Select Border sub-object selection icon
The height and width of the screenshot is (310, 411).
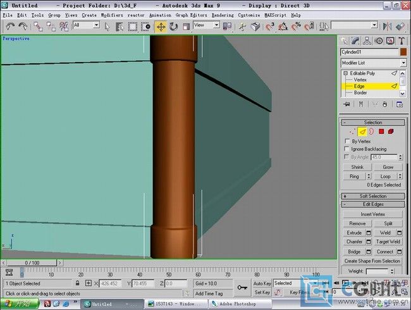pyautogui.click(x=371, y=132)
